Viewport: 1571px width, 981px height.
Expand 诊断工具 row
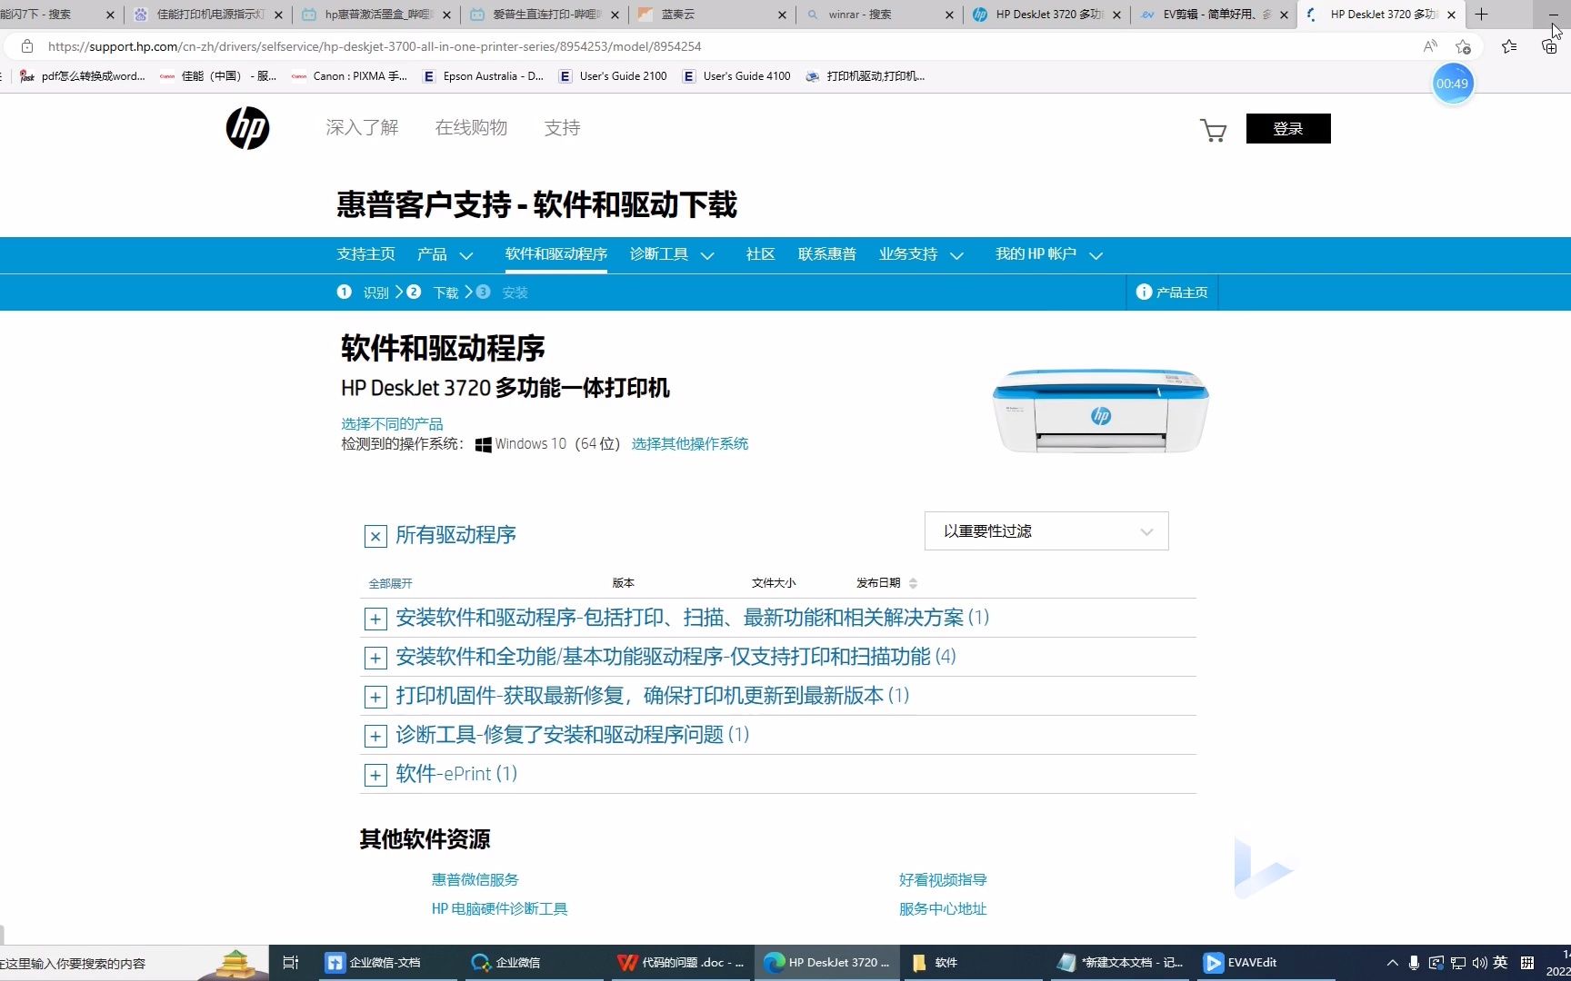pyautogui.click(x=375, y=736)
